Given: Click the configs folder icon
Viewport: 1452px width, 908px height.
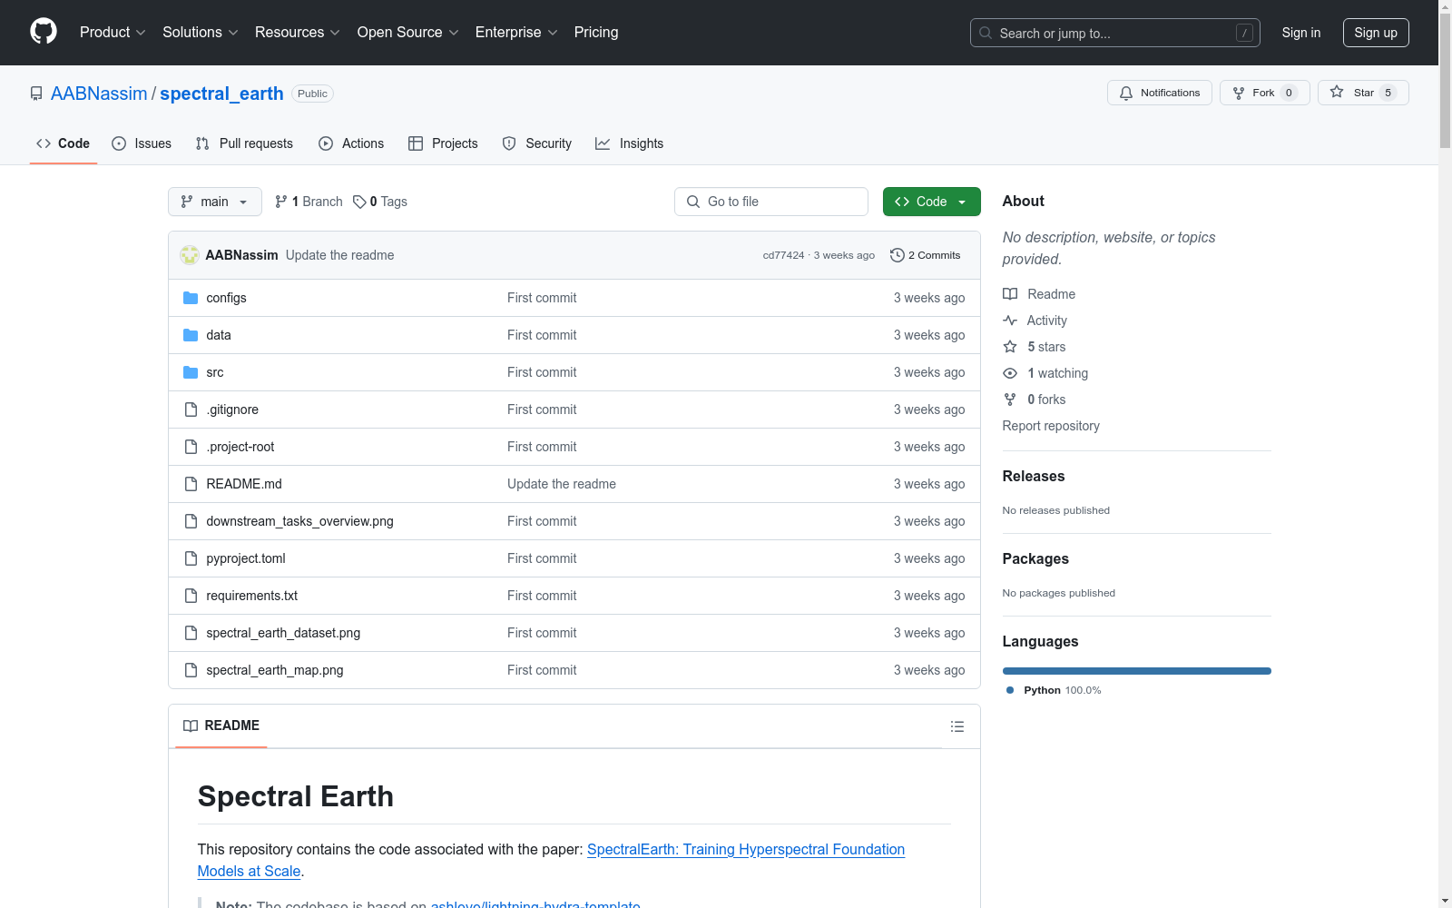Looking at the screenshot, I should coord(191,298).
